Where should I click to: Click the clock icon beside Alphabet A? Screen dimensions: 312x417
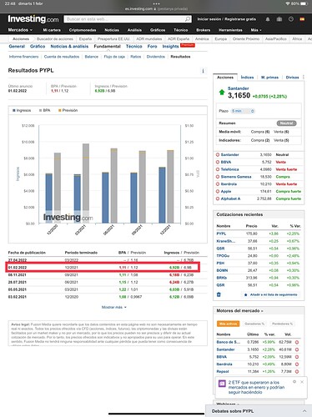[218, 198]
